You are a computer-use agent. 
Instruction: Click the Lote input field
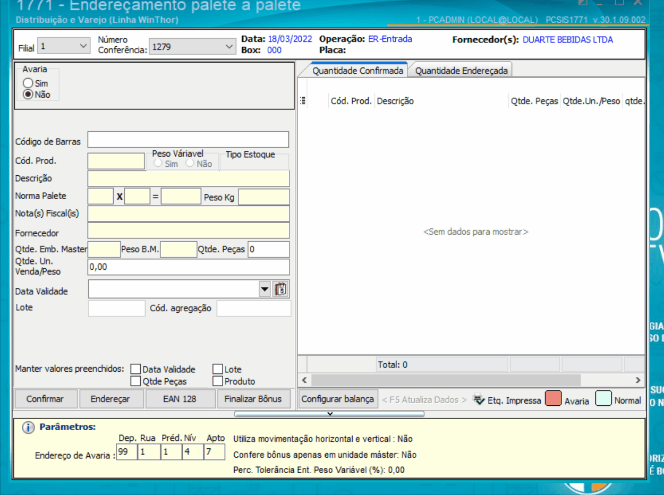[116, 308]
